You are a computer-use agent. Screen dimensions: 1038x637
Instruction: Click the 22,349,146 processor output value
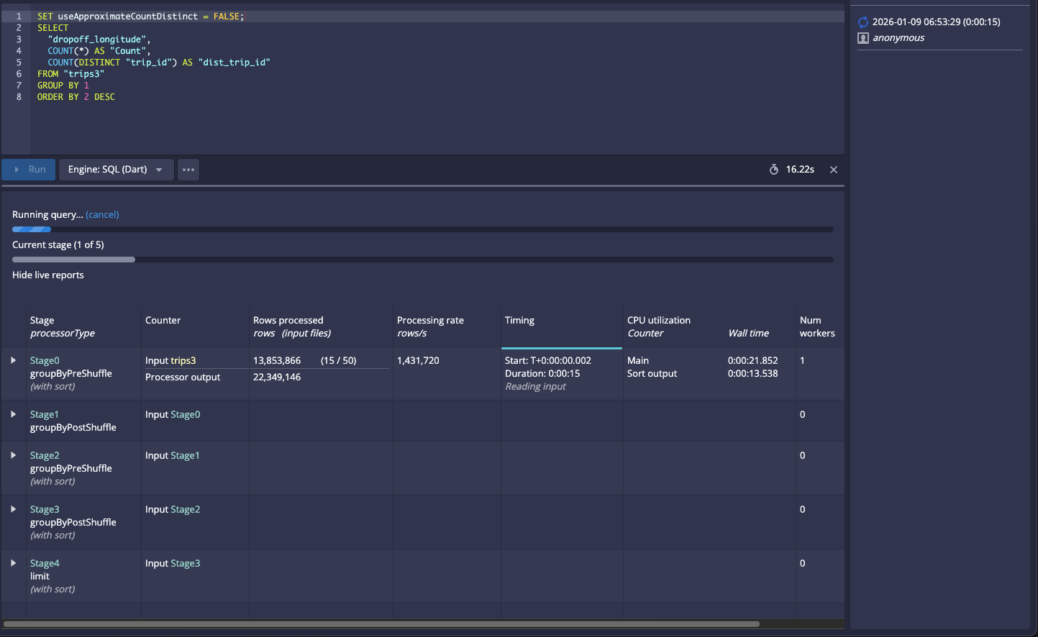tap(277, 377)
